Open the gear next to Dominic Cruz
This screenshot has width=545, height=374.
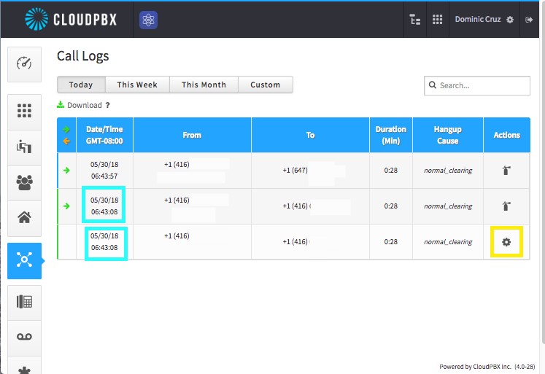pos(510,20)
